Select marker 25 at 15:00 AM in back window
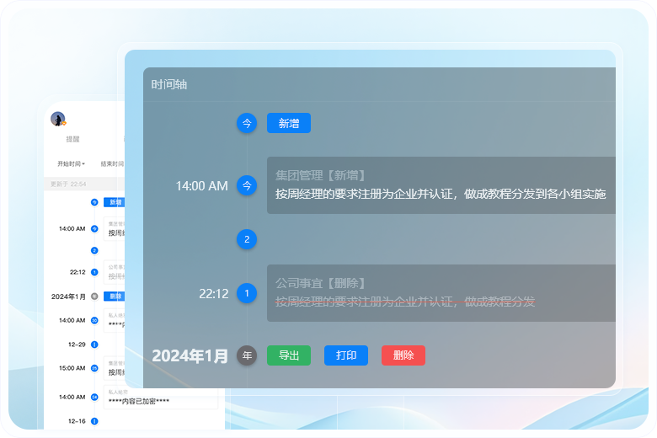Screen dimensions: 657x438 click(x=94, y=368)
